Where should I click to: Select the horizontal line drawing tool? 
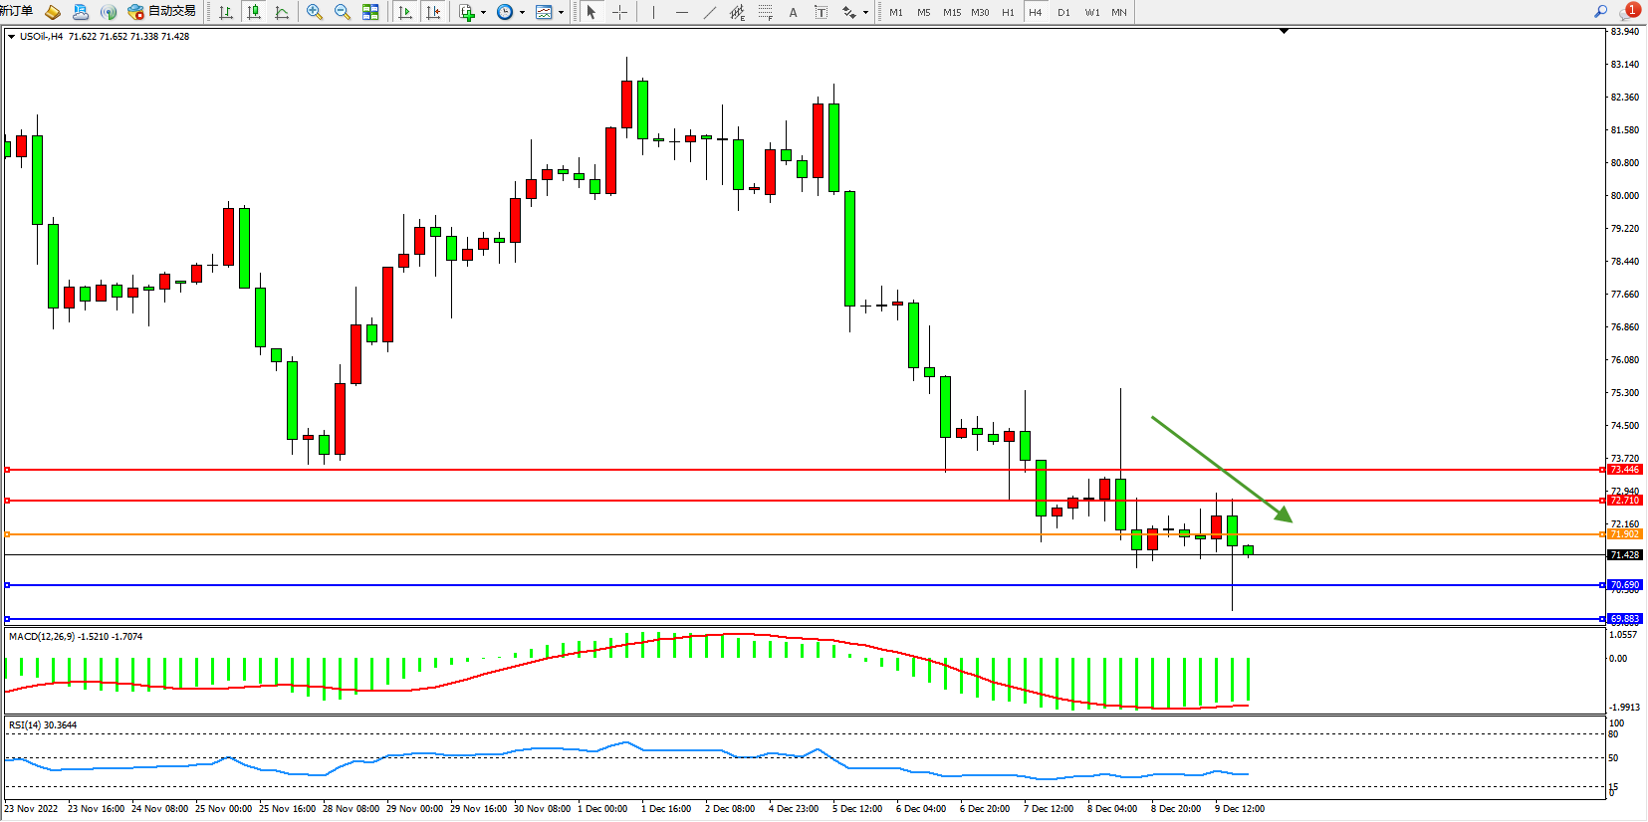tap(681, 12)
